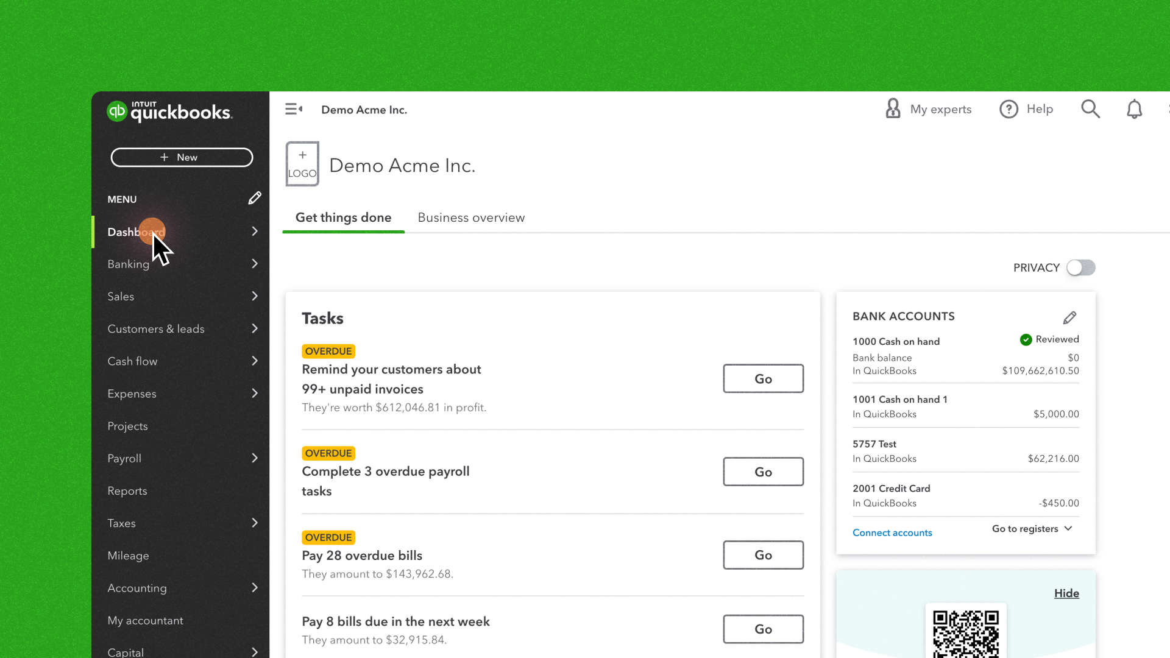Open the 1001 Cash on hand 1 account
1170x658 pixels.
pyautogui.click(x=900, y=399)
